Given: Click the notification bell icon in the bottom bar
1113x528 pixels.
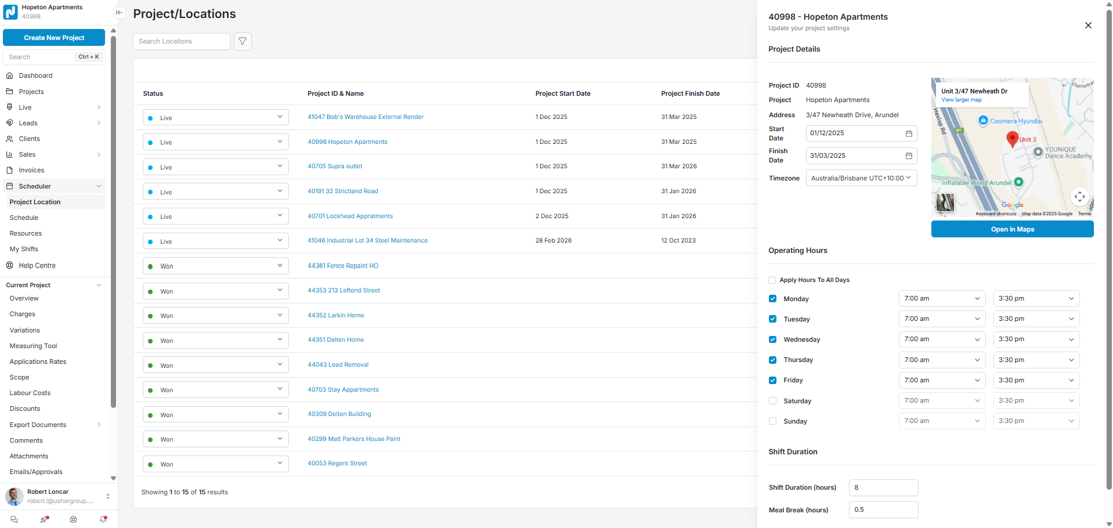Looking at the screenshot, I should 103,519.
